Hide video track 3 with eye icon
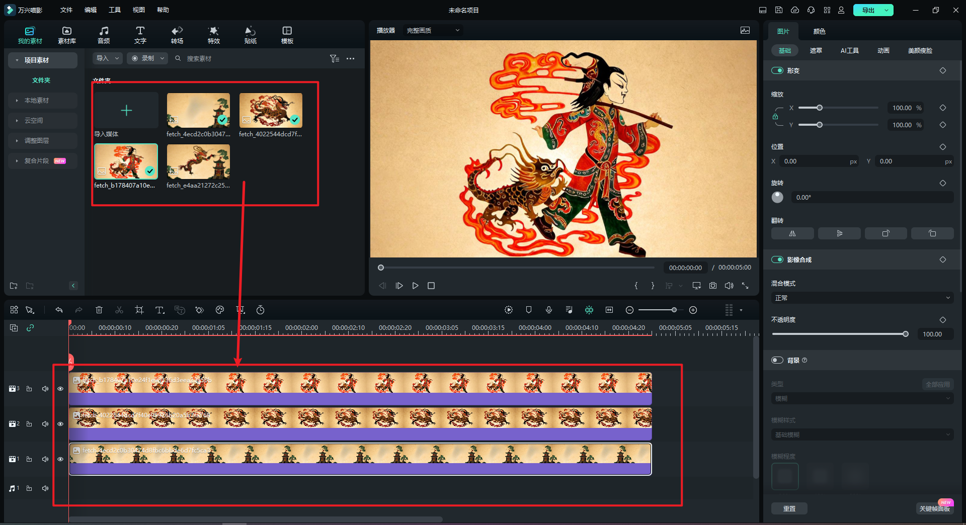Screen dimensions: 966x525 tap(60, 389)
